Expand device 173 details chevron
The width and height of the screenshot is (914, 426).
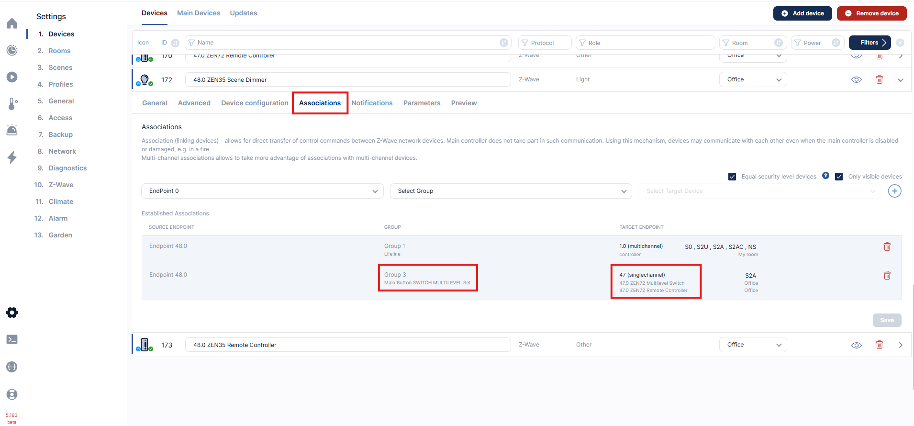[x=901, y=345]
